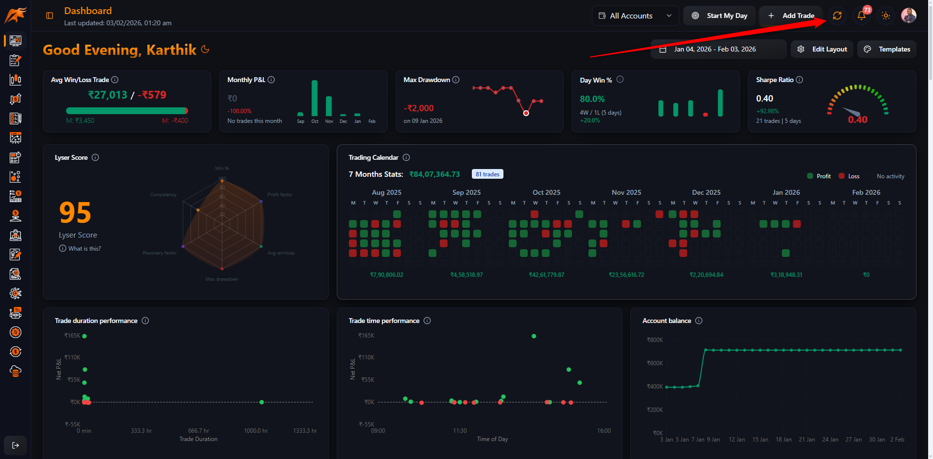Click the Start My Day button
933x459 pixels.
click(719, 16)
